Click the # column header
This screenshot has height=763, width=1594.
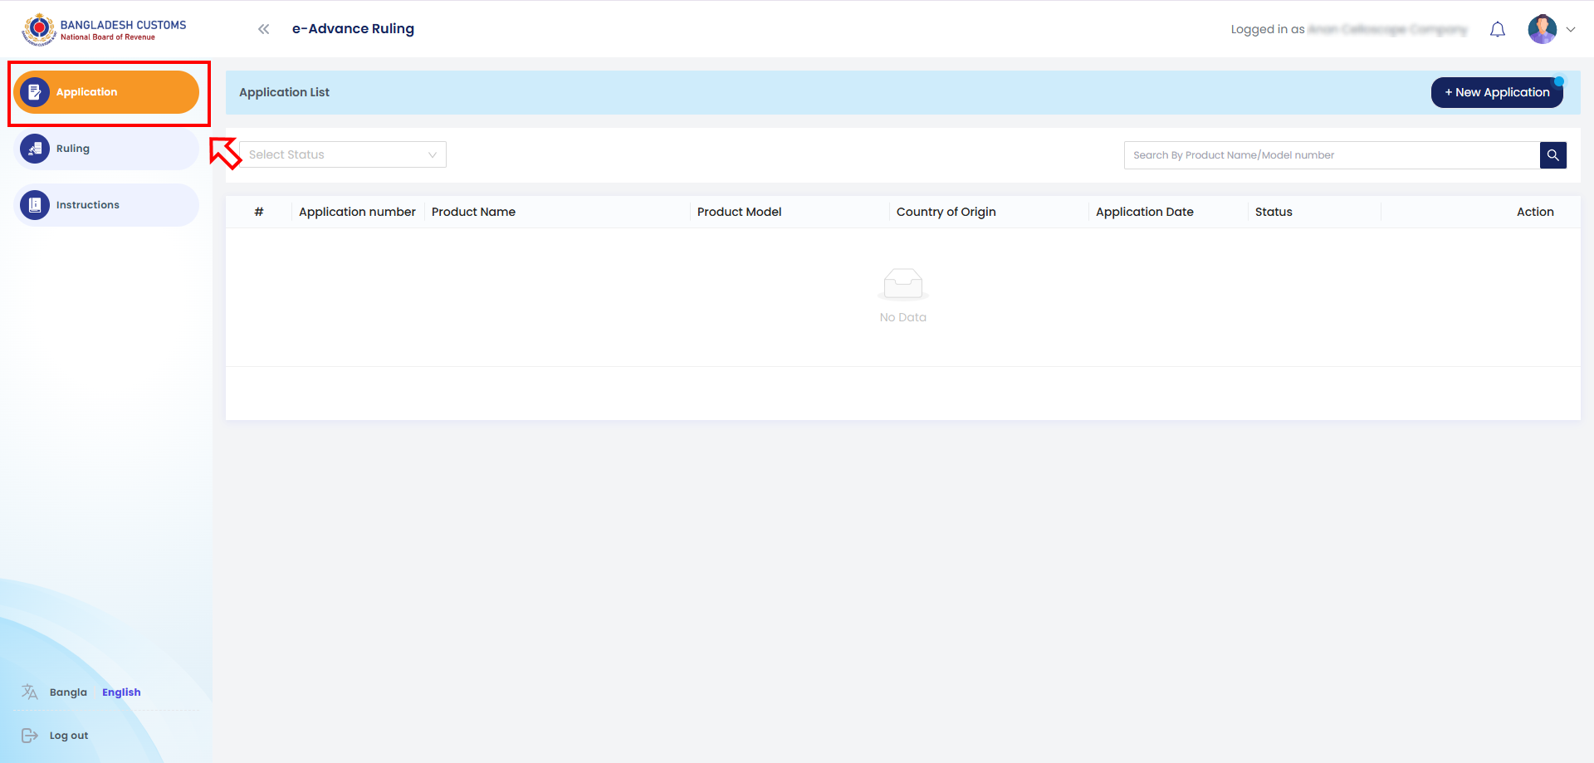pyautogui.click(x=259, y=212)
